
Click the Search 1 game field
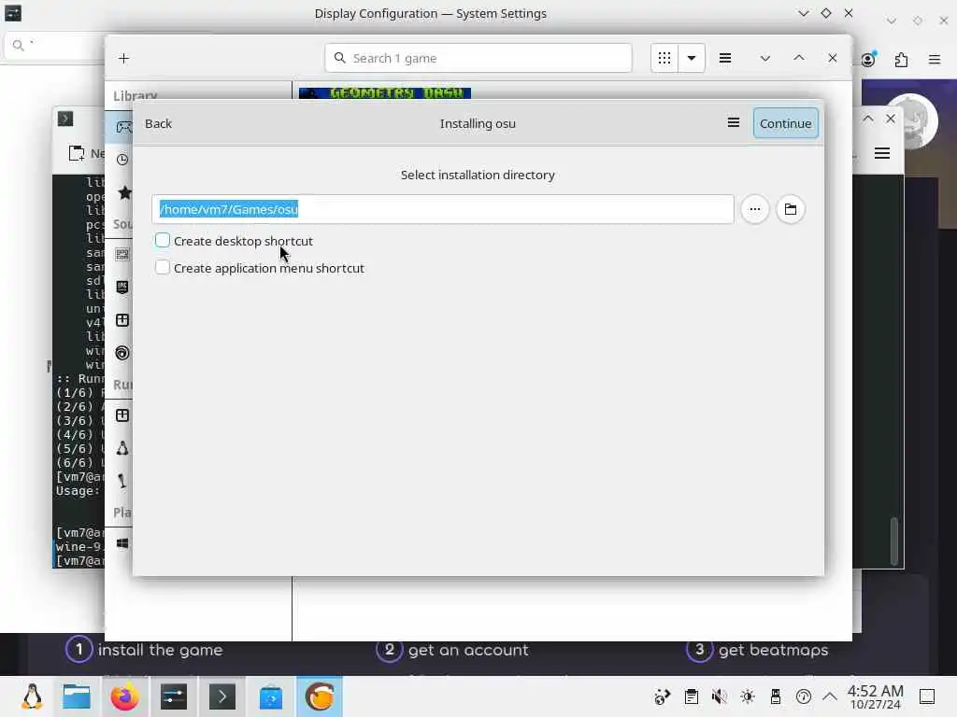(478, 58)
